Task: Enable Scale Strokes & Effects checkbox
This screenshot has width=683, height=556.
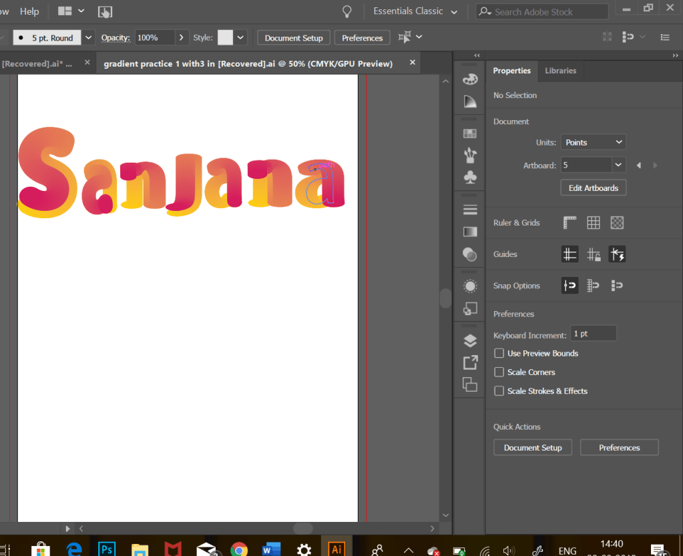Action: (499, 390)
